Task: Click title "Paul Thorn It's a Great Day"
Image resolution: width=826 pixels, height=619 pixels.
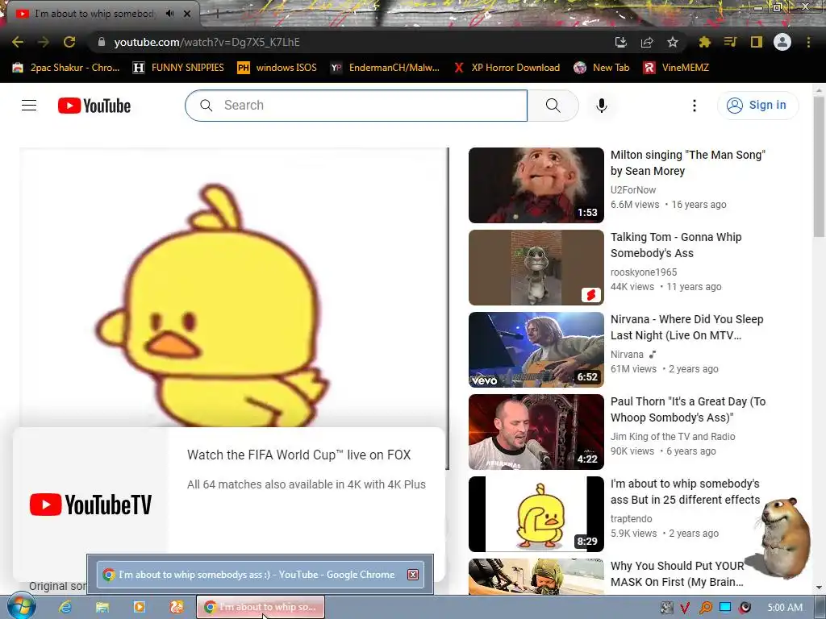Action: pyautogui.click(x=688, y=409)
